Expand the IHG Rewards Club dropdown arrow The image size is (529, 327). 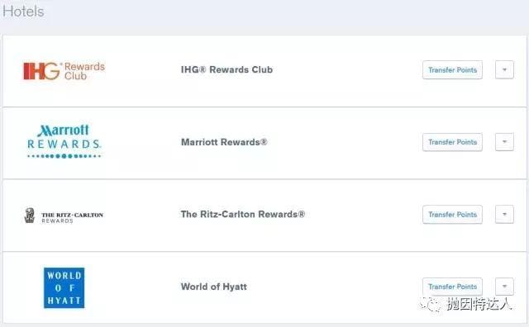504,70
